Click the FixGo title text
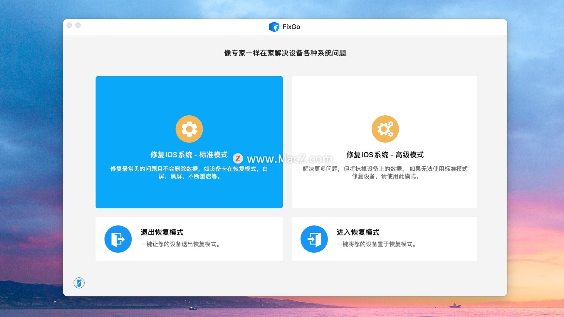The height and width of the screenshot is (317, 564). pyautogui.click(x=291, y=27)
